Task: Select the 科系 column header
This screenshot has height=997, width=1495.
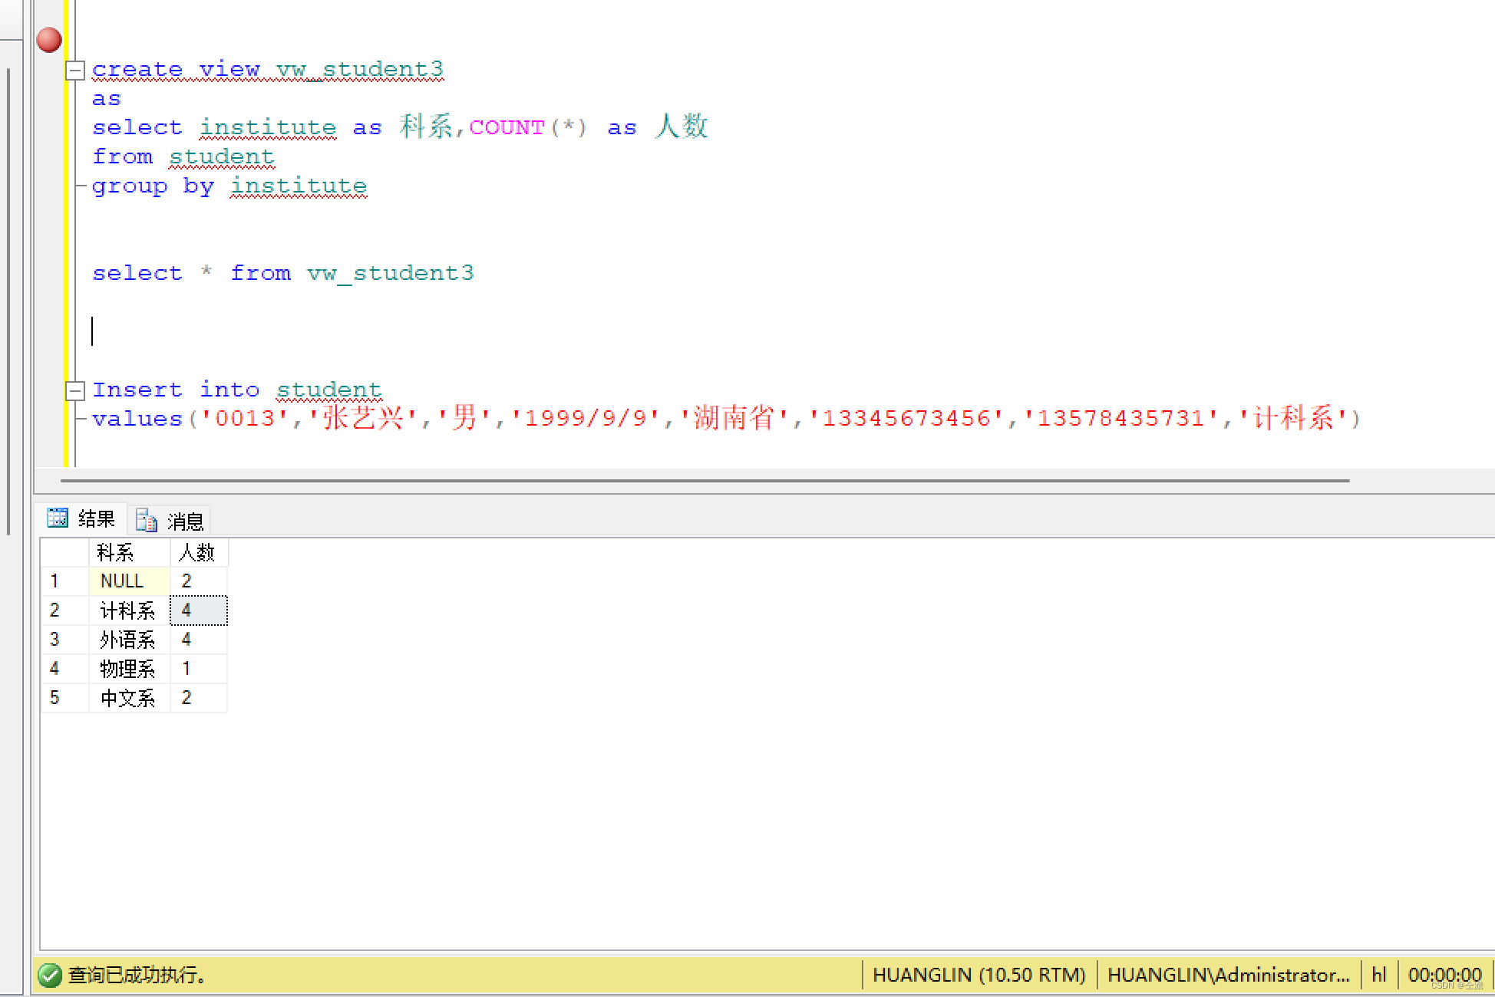Action: 129,553
